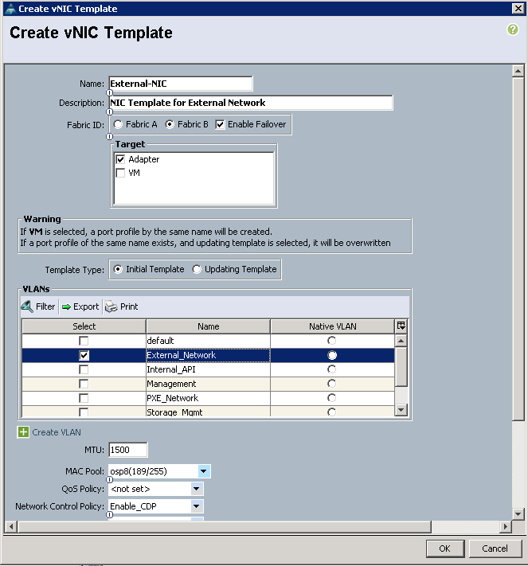Click horizontal scrollbar left arrow
The height and width of the screenshot is (566, 528).
click(x=11, y=527)
